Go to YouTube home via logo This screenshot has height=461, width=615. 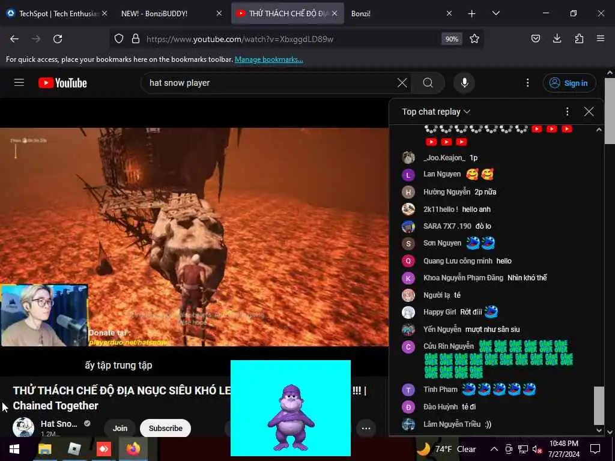pyautogui.click(x=62, y=83)
